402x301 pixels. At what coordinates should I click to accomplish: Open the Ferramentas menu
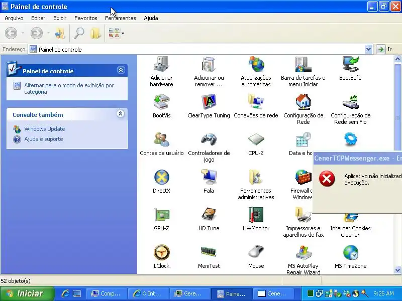coord(121,18)
